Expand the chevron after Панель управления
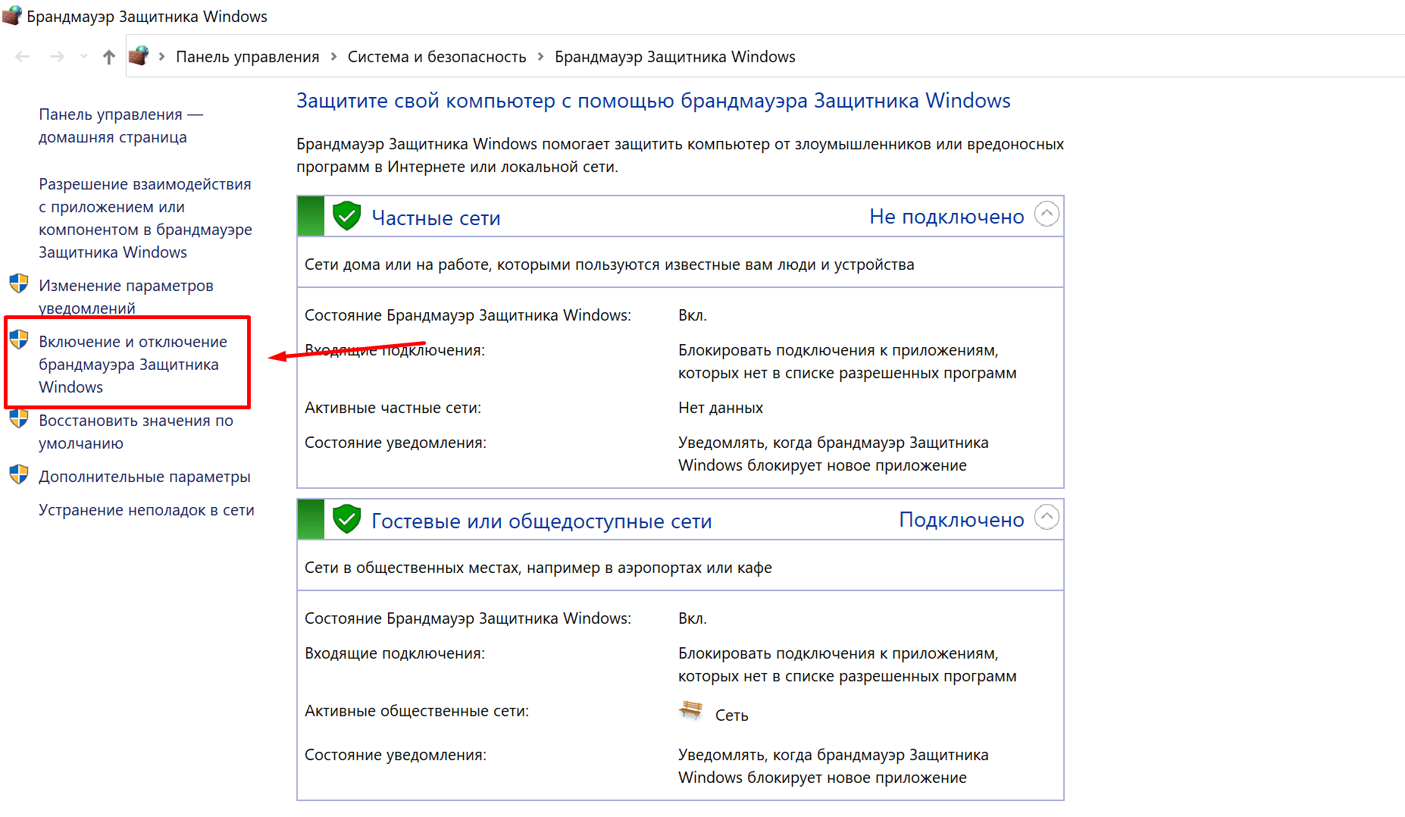 [x=333, y=57]
